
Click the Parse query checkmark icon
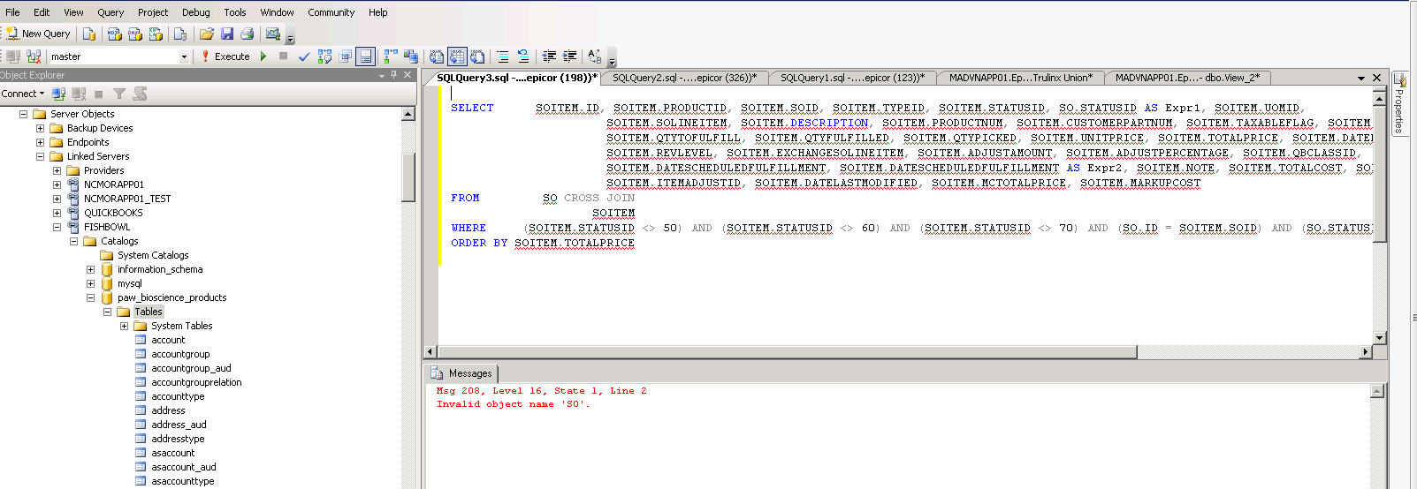pos(304,56)
